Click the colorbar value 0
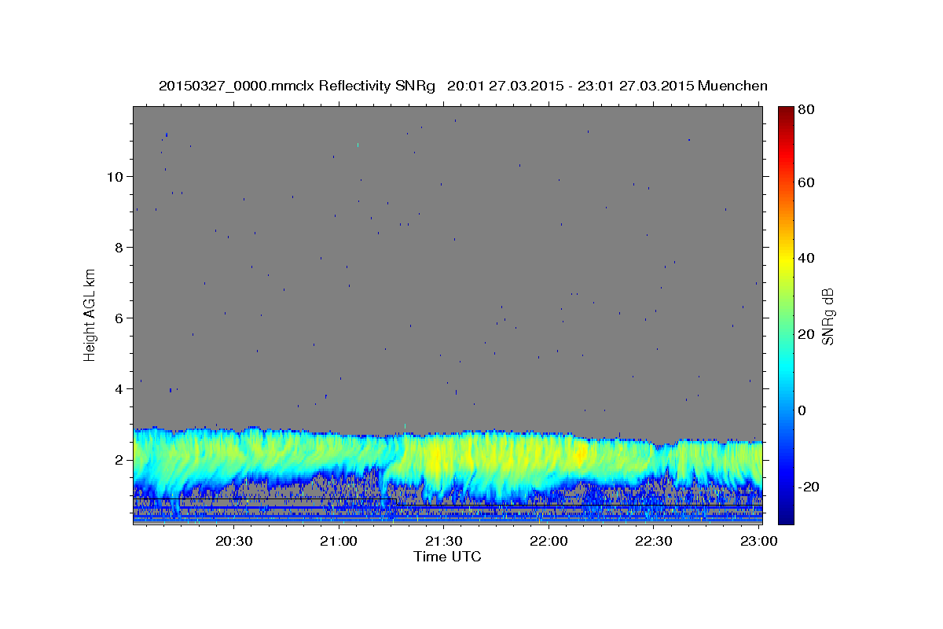 pos(802,410)
